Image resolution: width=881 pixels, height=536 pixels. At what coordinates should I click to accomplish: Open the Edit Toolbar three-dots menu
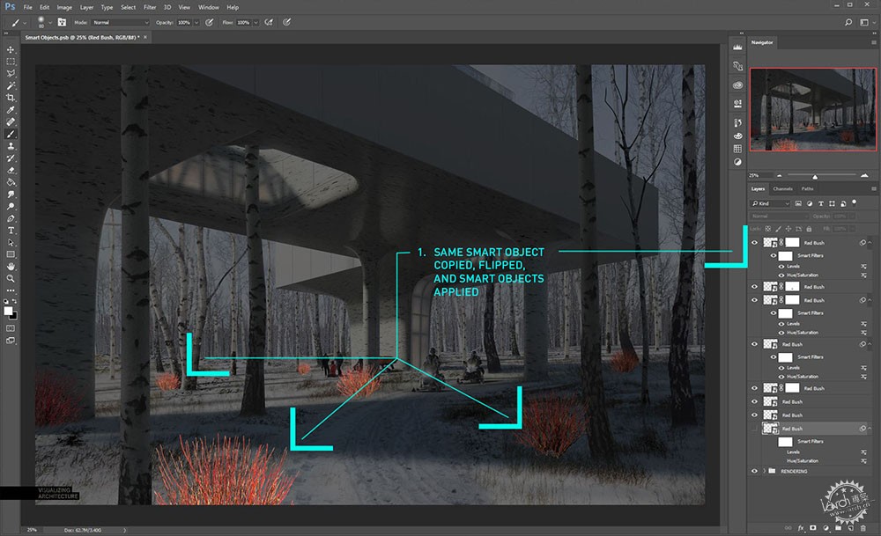pyautogui.click(x=10, y=290)
